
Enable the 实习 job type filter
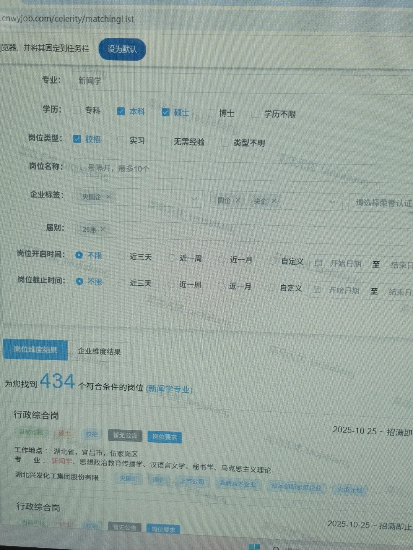pyautogui.click(x=121, y=141)
